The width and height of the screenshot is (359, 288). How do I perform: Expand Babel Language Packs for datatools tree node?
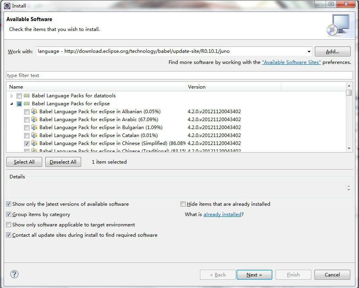coord(12,96)
